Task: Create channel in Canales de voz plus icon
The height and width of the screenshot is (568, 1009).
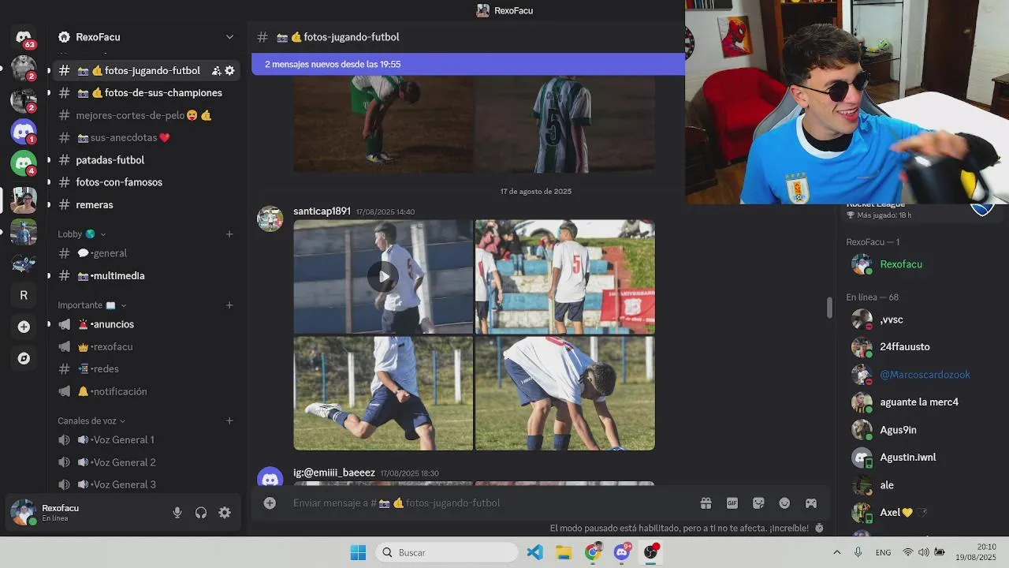Action: tap(229, 420)
